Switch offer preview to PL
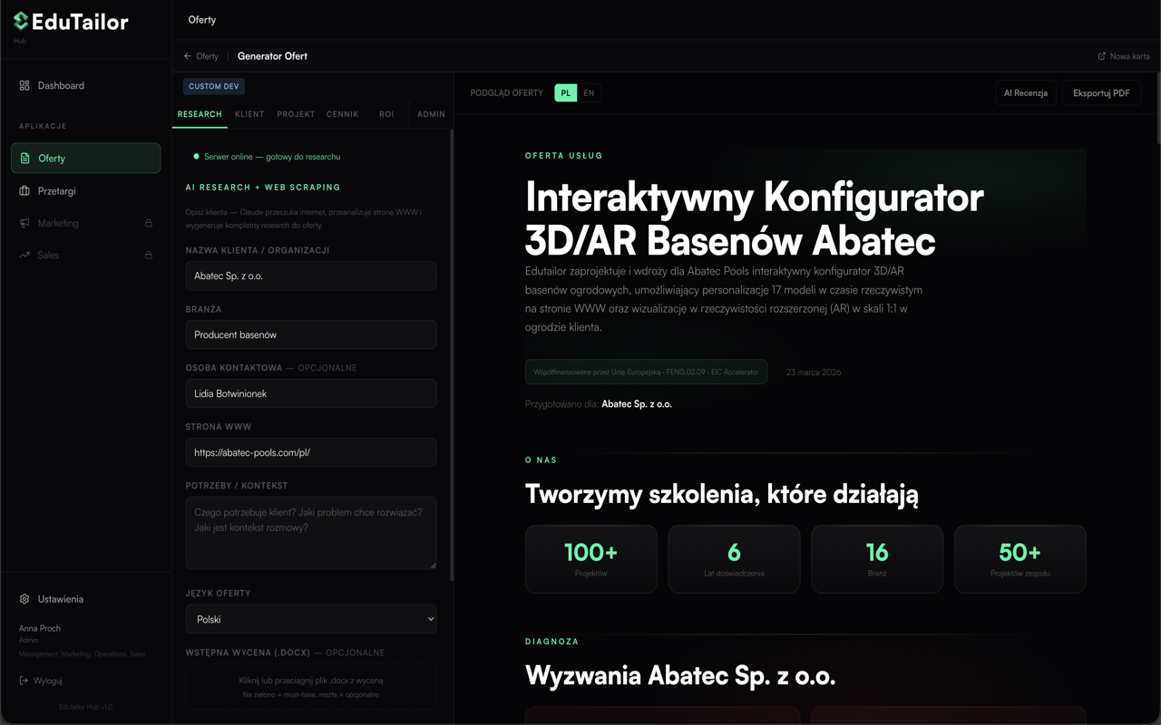 pos(566,93)
